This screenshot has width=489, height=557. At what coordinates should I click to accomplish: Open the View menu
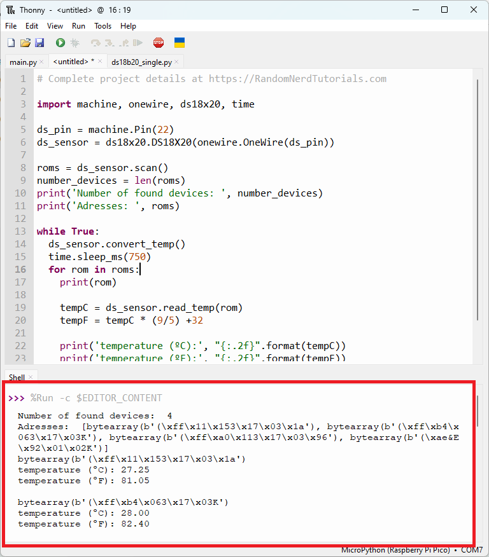click(55, 26)
